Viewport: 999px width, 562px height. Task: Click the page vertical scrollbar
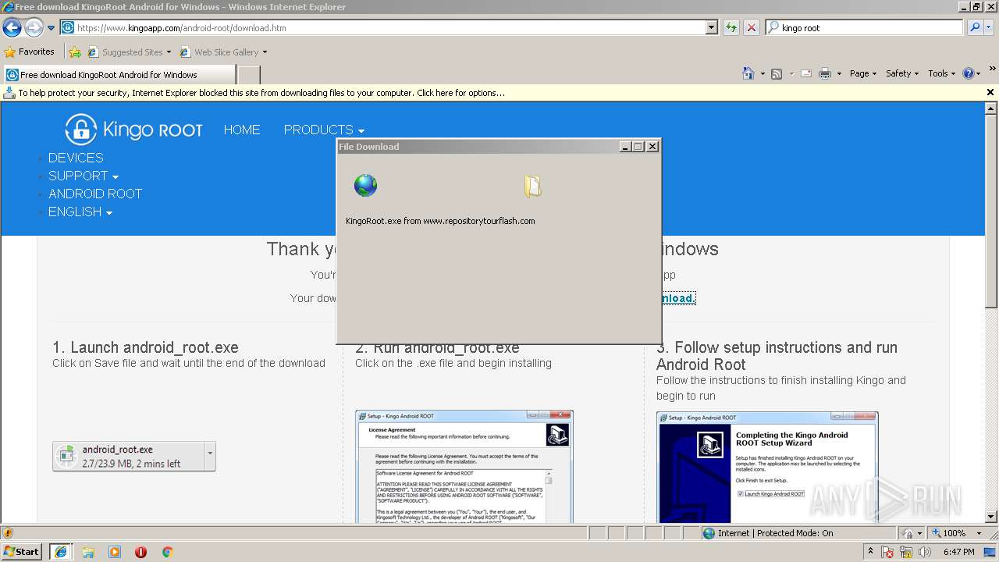(x=991, y=312)
